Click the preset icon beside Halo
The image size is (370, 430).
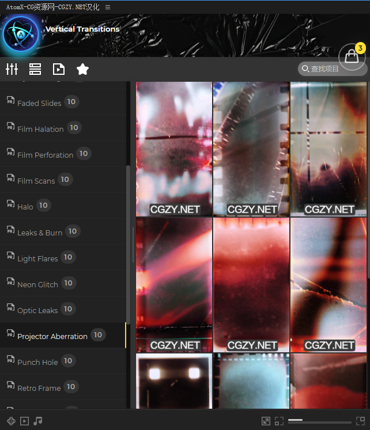coord(11,204)
